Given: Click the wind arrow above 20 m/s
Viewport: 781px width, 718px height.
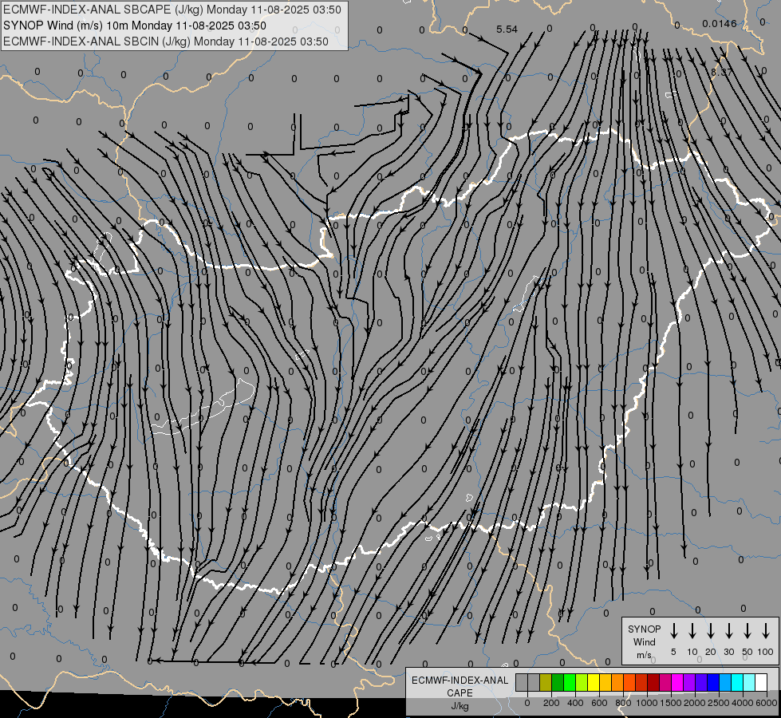Looking at the screenshot, I should click(710, 631).
